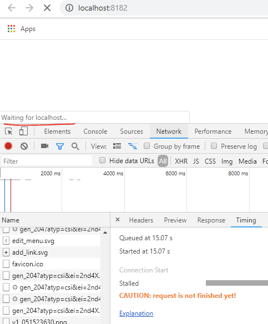The height and width of the screenshot is (324, 268).
Task: Switch to the Sources tab
Action: (132, 131)
